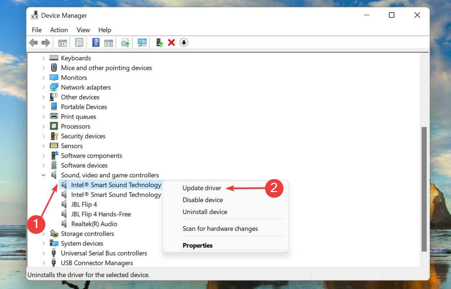
Task: Open the Action menu
Action: [x=59, y=30]
